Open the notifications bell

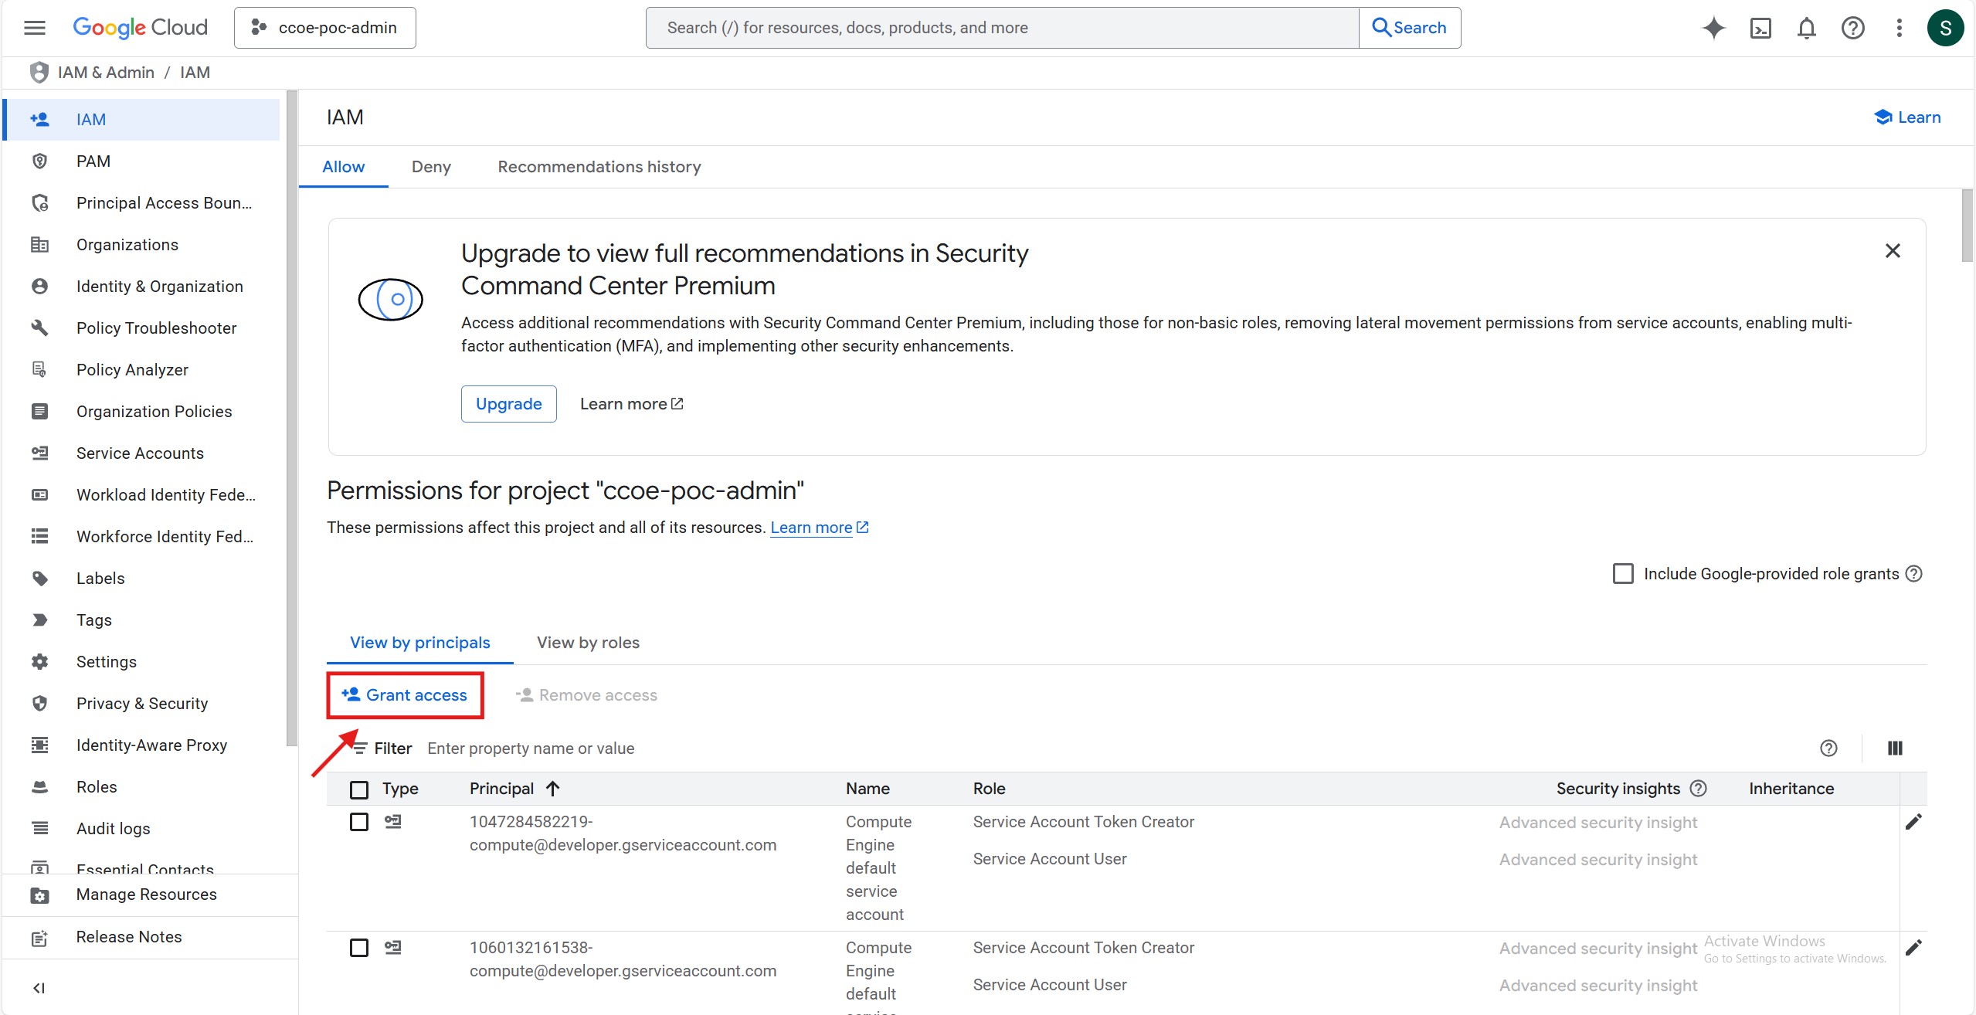click(x=1806, y=28)
